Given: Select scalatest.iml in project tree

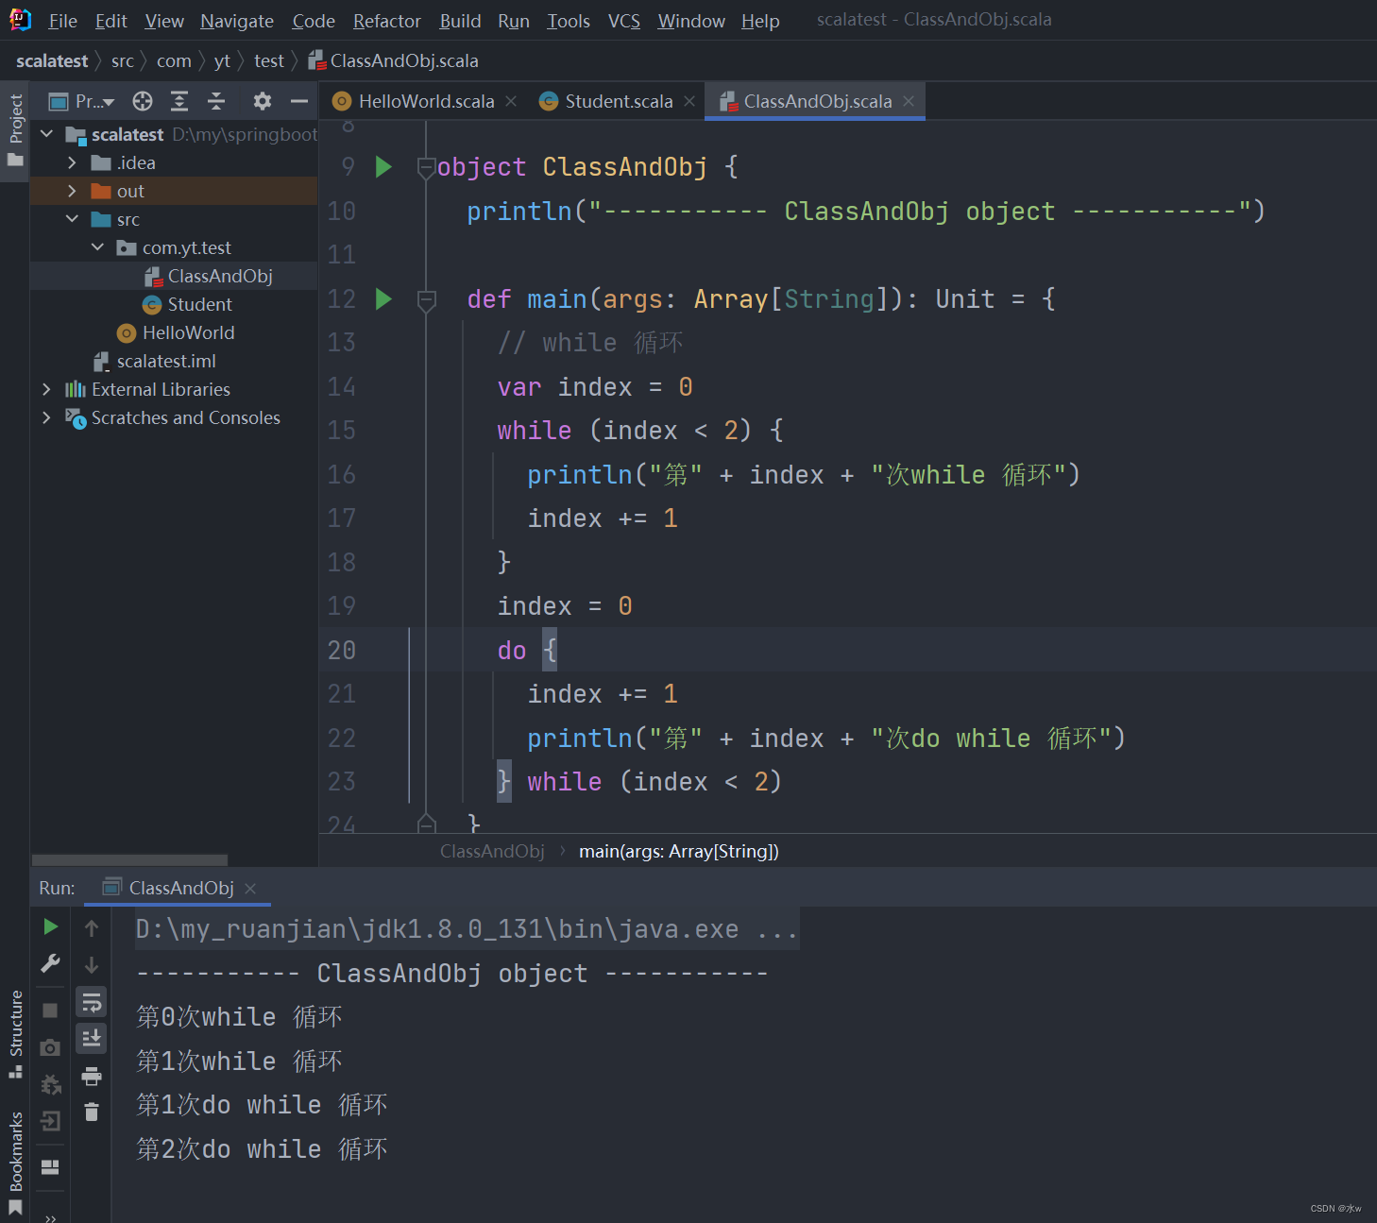Looking at the screenshot, I should (x=166, y=361).
